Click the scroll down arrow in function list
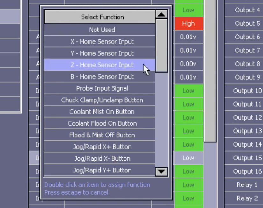 tap(162, 172)
